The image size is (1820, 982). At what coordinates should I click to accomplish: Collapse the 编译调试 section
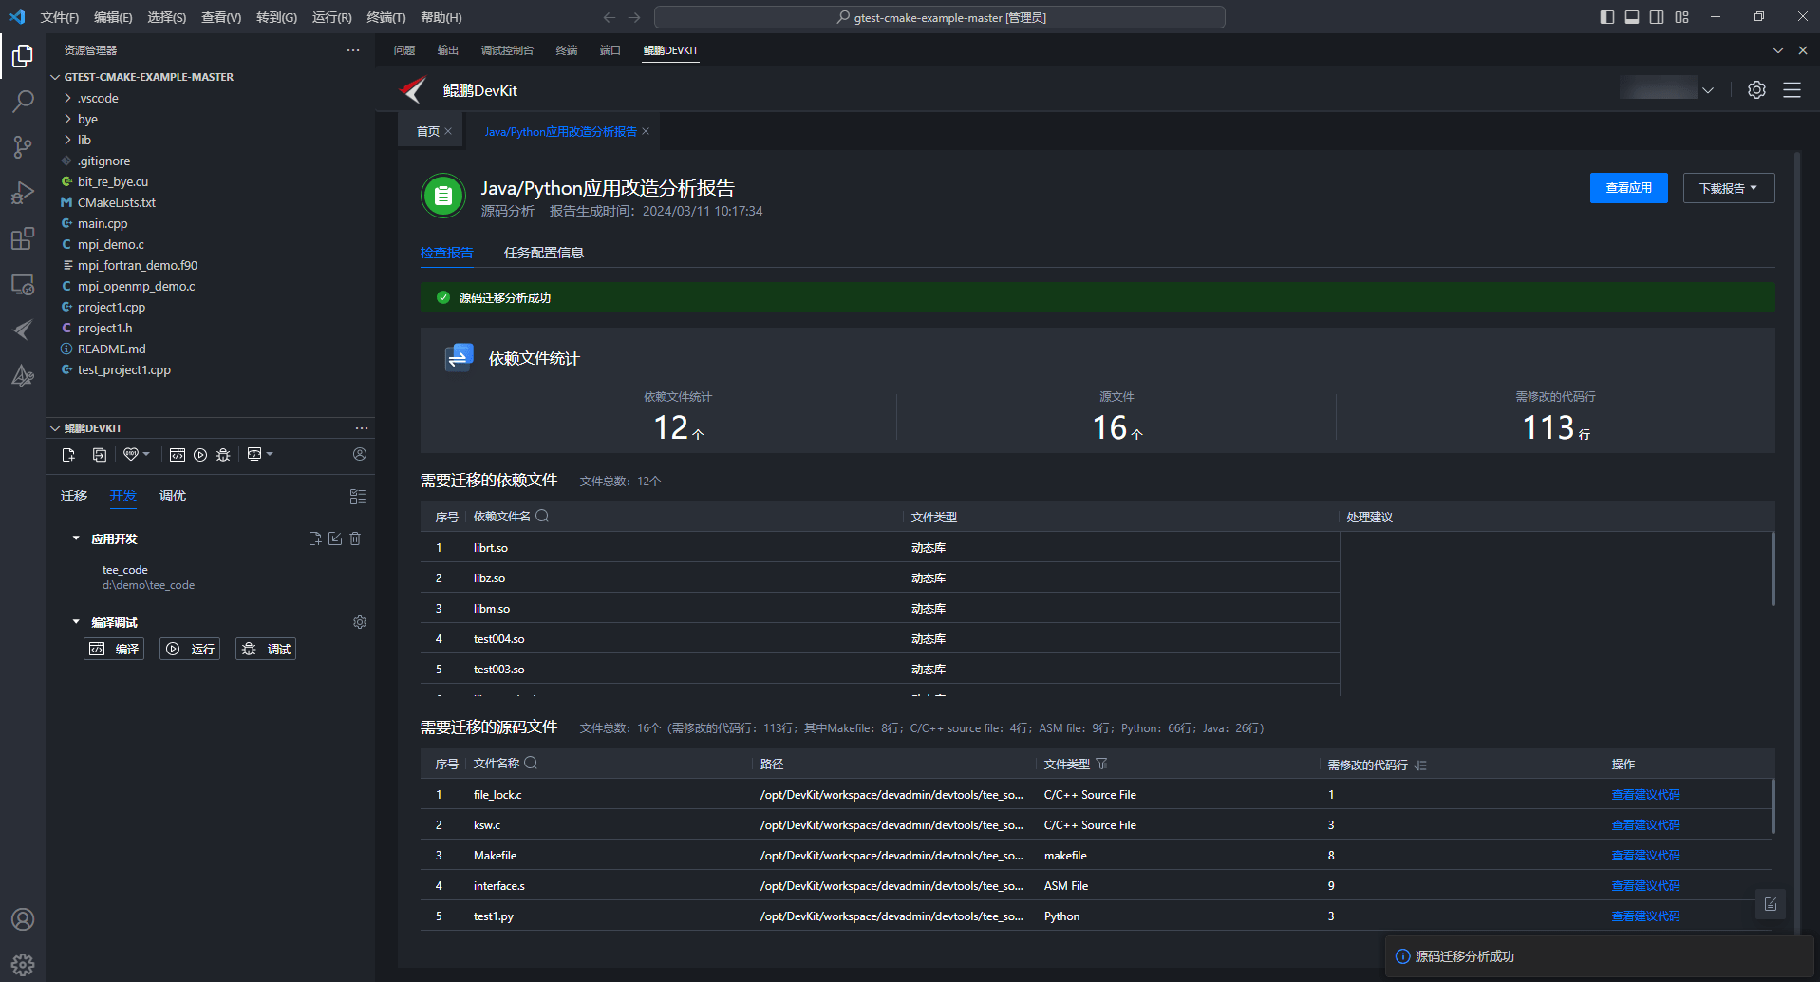(76, 622)
